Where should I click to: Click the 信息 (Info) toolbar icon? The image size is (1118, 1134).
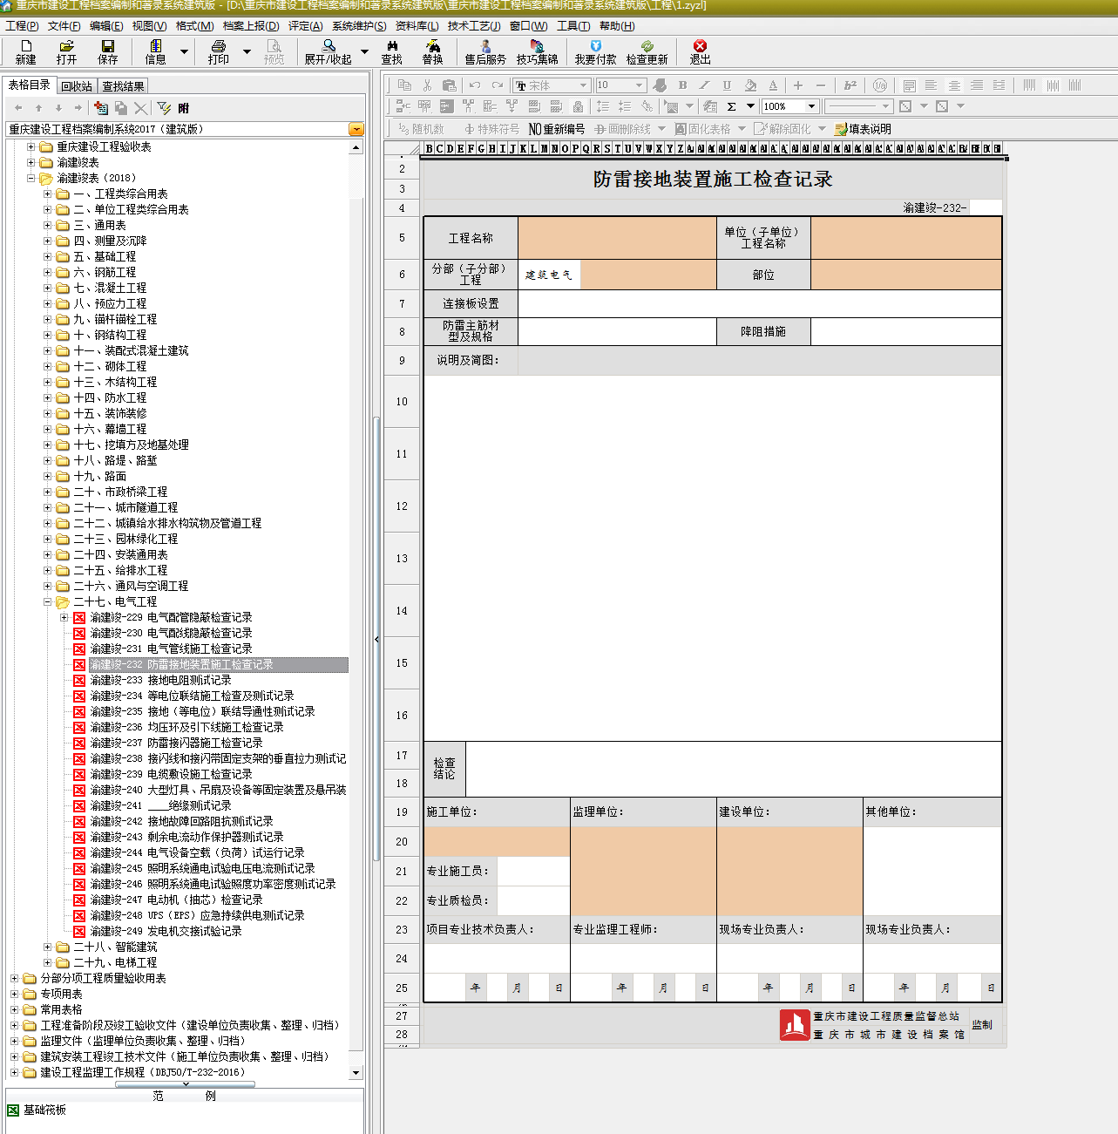(155, 52)
